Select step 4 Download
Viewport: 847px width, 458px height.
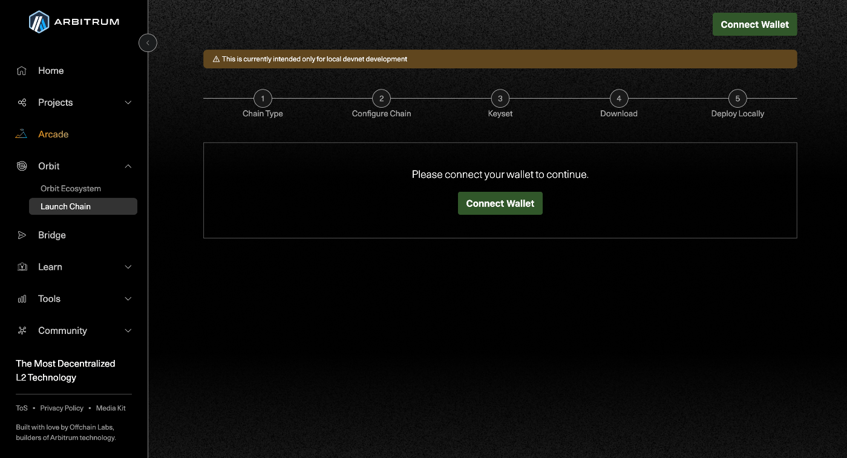tap(619, 104)
